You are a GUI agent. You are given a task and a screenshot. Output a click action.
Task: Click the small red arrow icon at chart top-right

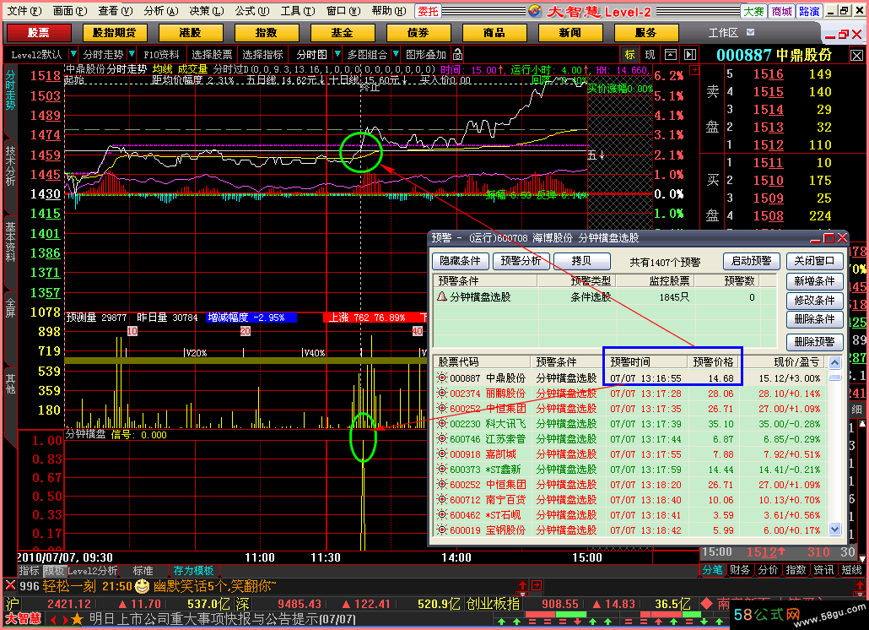694,70
